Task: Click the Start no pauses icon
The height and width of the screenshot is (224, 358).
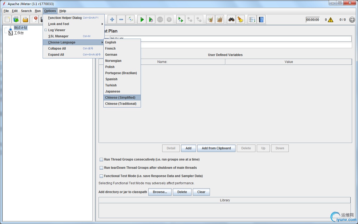Action: coord(151,19)
